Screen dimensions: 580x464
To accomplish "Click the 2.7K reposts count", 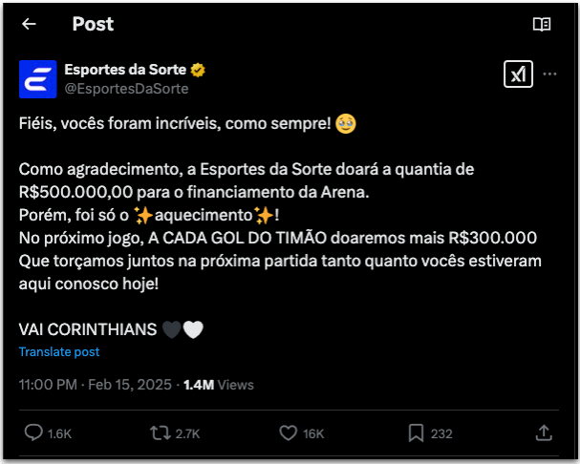I will point(187,433).
